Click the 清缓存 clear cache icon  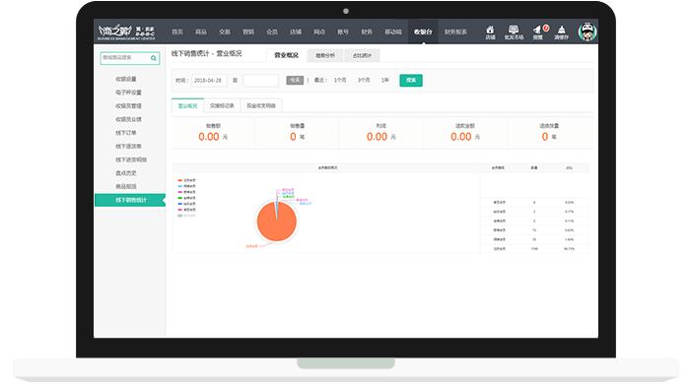pos(562,32)
